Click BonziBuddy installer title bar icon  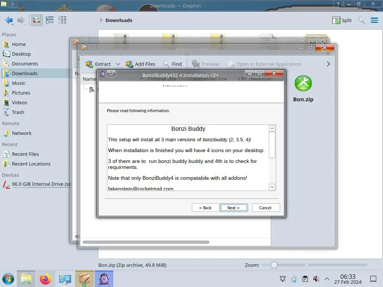[102, 74]
